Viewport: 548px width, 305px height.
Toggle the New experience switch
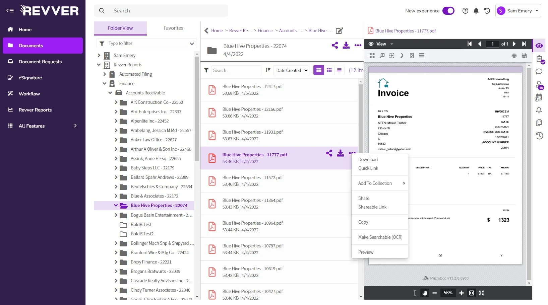click(x=448, y=11)
